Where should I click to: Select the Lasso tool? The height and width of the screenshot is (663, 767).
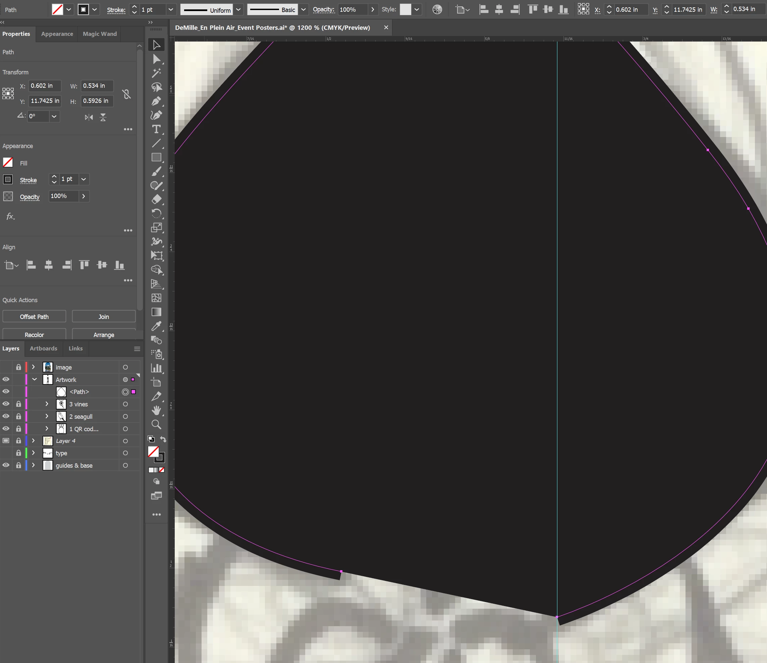click(156, 87)
